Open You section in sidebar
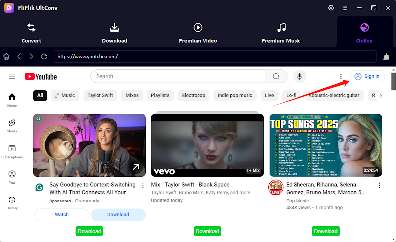 click(x=12, y=177)
